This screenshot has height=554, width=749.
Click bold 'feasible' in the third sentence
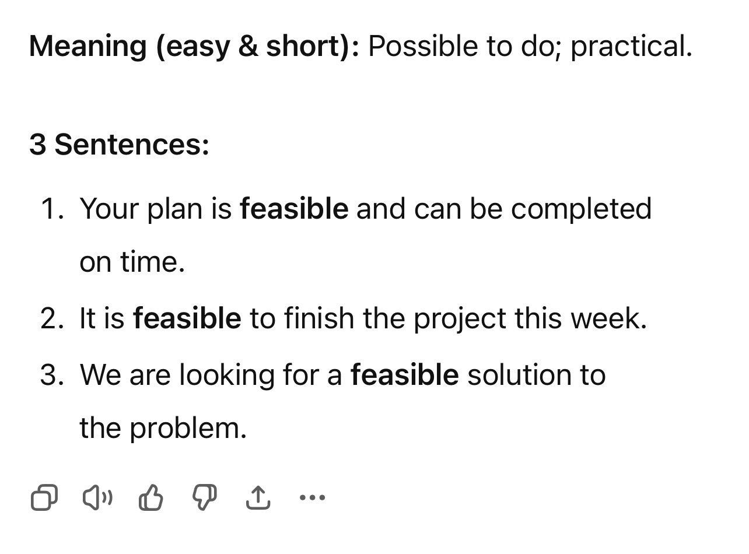pos(405,374)
